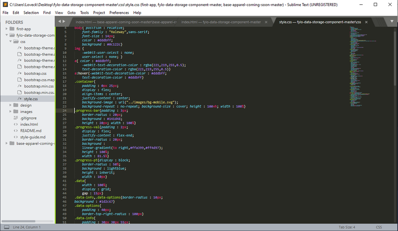Close the index.html fylo-data-storage tab

click(x=266, y=22)
